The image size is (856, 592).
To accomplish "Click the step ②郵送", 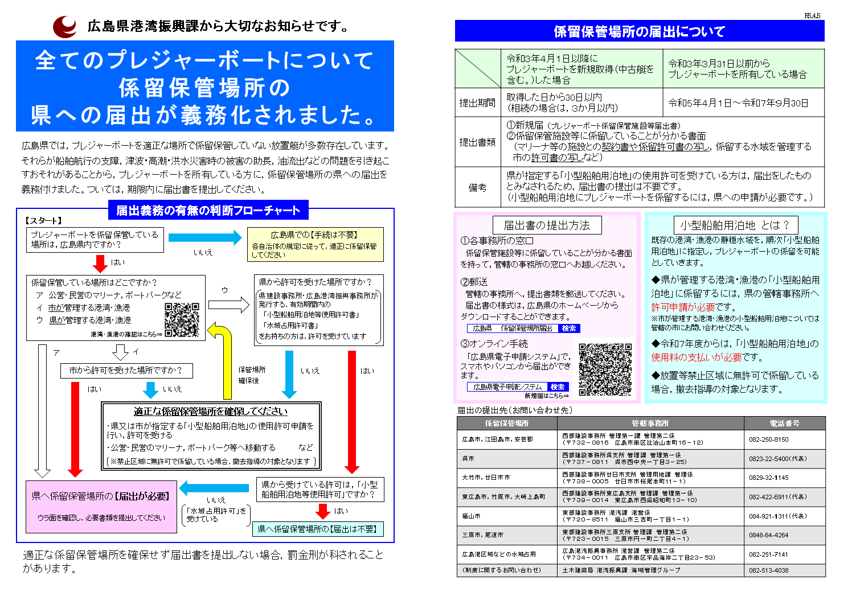I will coord(474,282).
